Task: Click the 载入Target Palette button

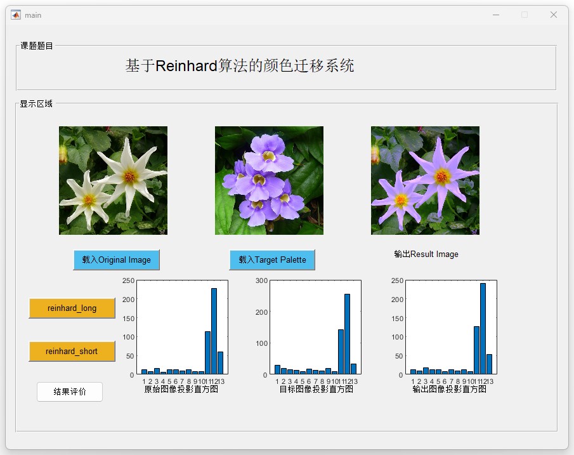Action: (272, 260)
